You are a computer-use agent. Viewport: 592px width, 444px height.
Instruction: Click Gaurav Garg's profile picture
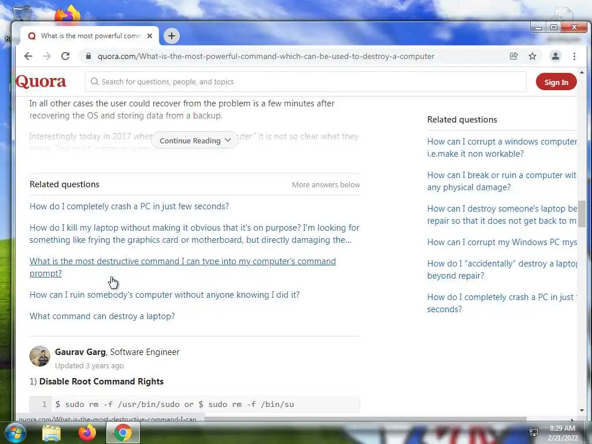40,356
